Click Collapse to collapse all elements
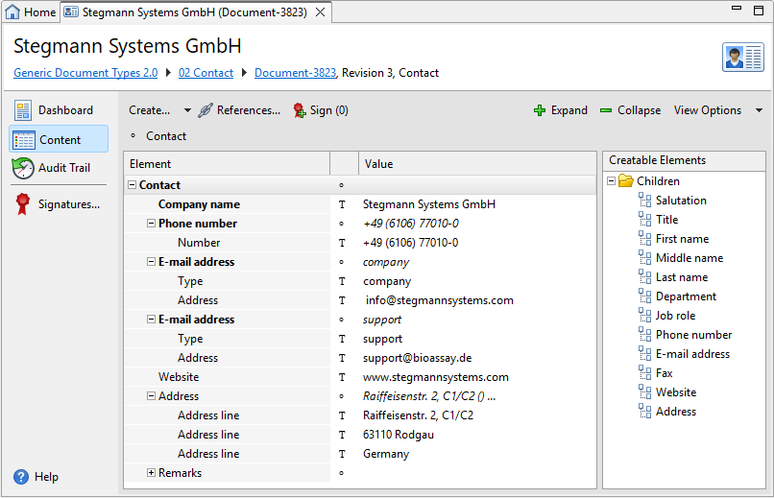Screen dimensions: 774x498 coord(630,110)
